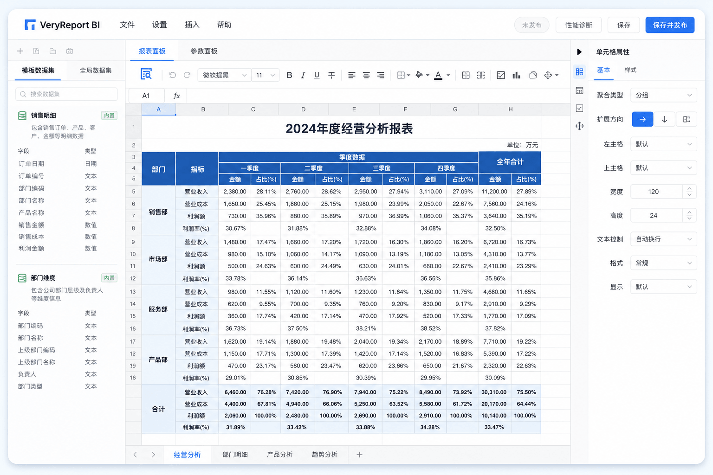Collapse right panel with the triangle icon

coord(579,52)
